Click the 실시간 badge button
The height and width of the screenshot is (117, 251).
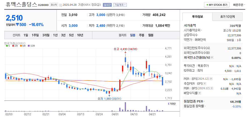107,5
